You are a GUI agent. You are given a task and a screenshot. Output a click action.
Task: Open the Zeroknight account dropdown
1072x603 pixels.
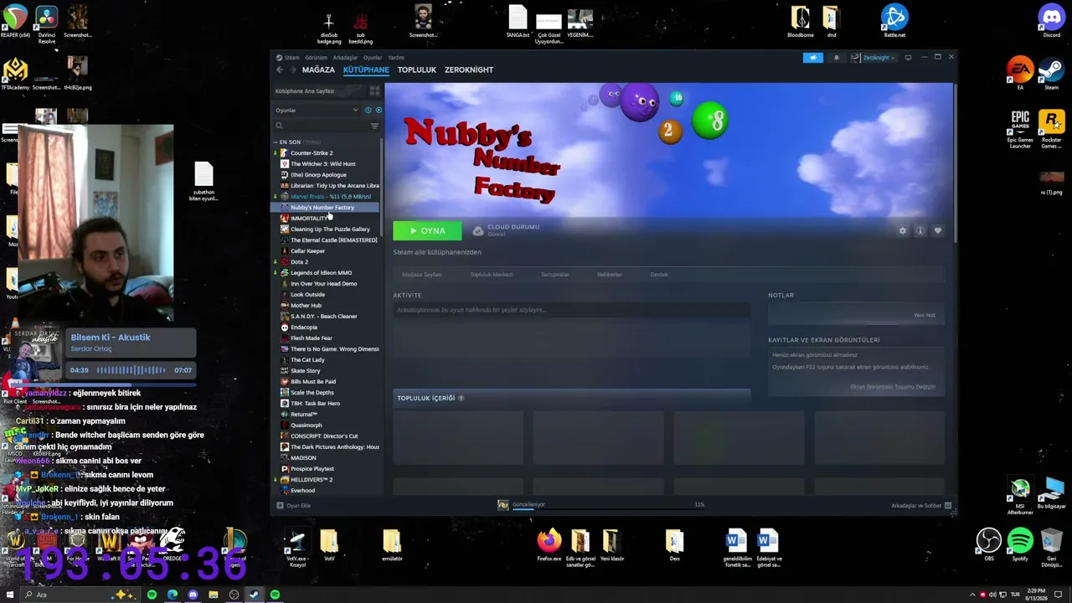tap(874, 58)
